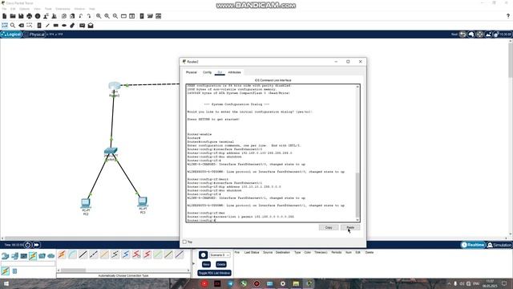Open the File menu
Viewport: 513px width, 289px height.
[4, 9]
